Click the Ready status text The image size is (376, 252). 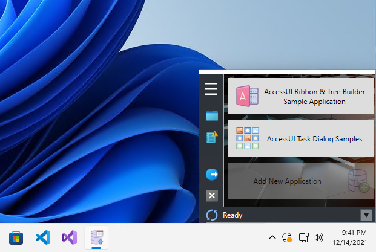tap(233, 215)
